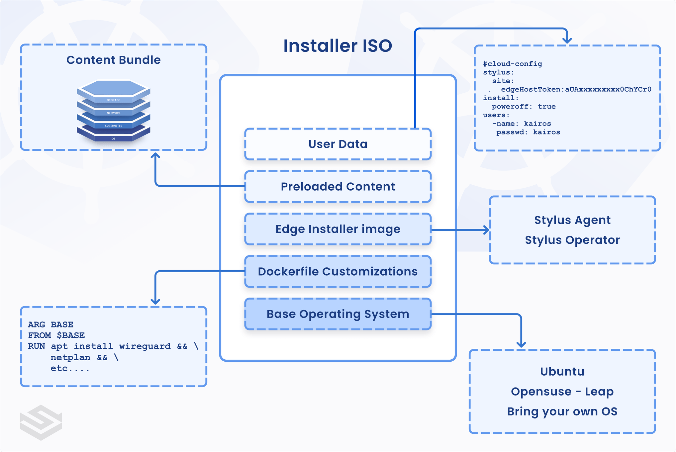The width and height of the screenshot is (676, 452).
Task: Click the passwd: kairos line
Action: point(528,132)
